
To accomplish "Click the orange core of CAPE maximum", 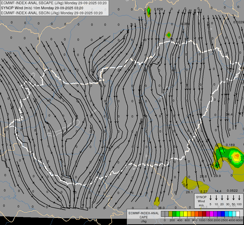I will [x=237, y=155].
